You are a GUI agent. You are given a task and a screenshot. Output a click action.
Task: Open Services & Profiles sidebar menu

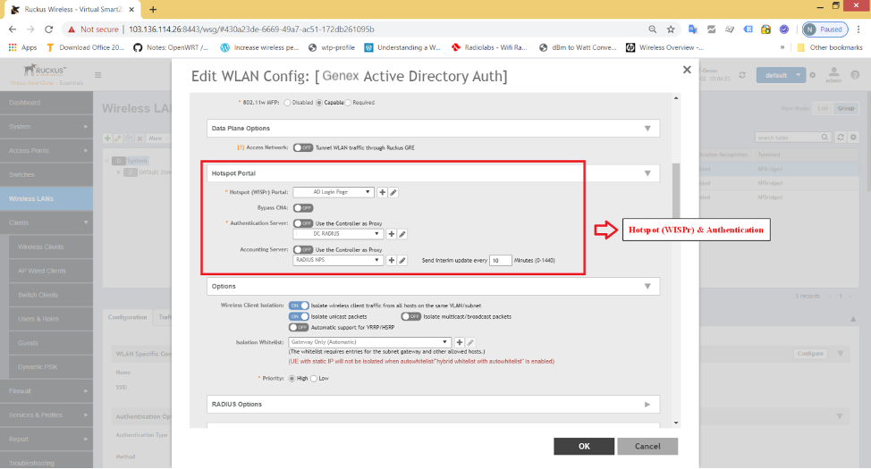point(47,415)
